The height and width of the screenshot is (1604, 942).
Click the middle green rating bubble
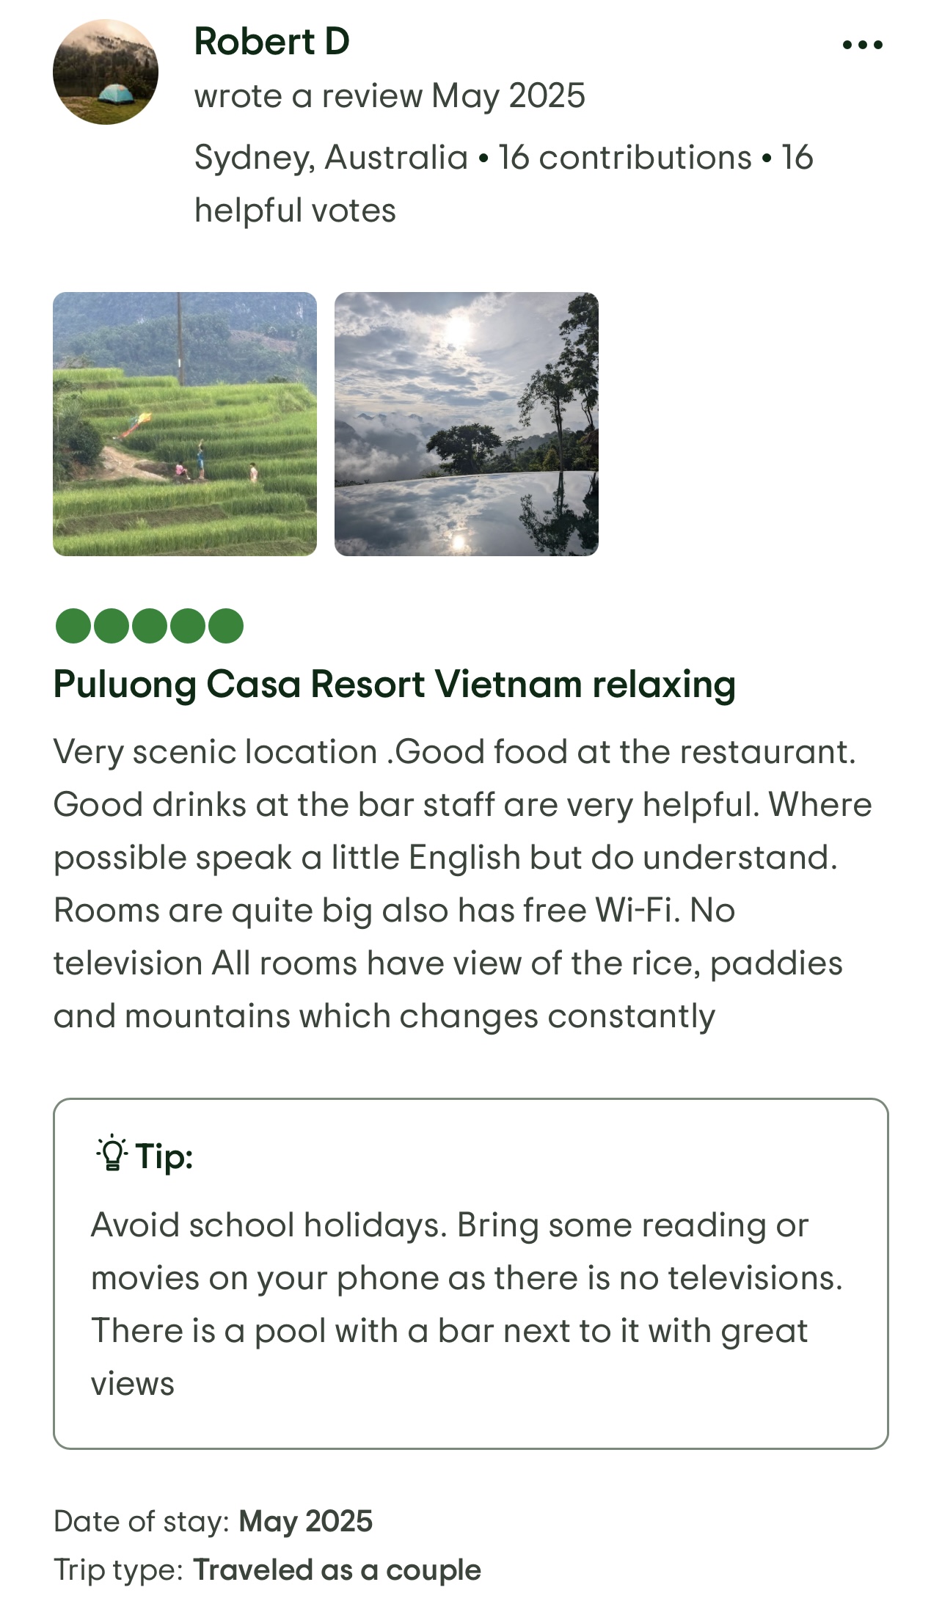point(150,626)
